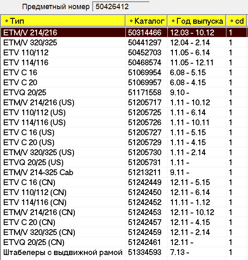The width and height of the screenshot is (248, 260).
Task: Click the diamond icon beside Год выпуска
Action: pos(173,21)
